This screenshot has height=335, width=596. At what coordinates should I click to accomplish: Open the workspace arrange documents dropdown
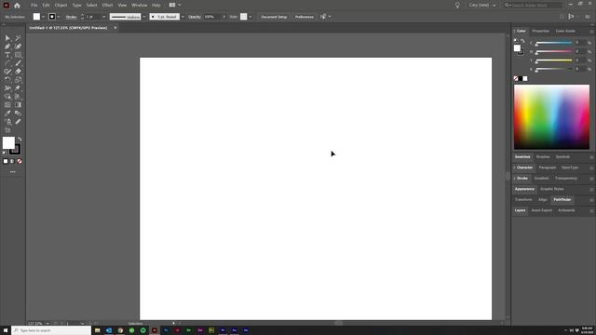tap(175, 6)
